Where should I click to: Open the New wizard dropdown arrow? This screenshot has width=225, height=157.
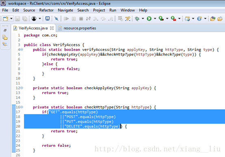click(x=11, y=19)
